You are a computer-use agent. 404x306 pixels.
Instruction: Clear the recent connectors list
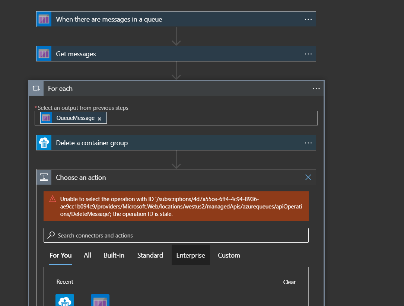tap(289, 282)
